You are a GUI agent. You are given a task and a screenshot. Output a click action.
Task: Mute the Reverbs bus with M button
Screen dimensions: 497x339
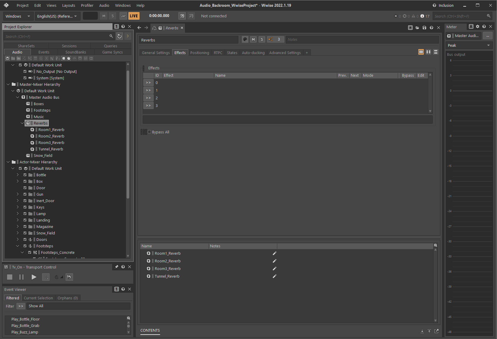(253, 39)
